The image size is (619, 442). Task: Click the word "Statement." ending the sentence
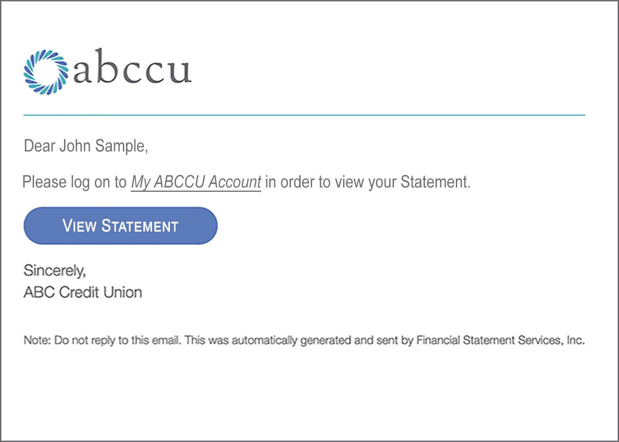[x=435, y=182]
